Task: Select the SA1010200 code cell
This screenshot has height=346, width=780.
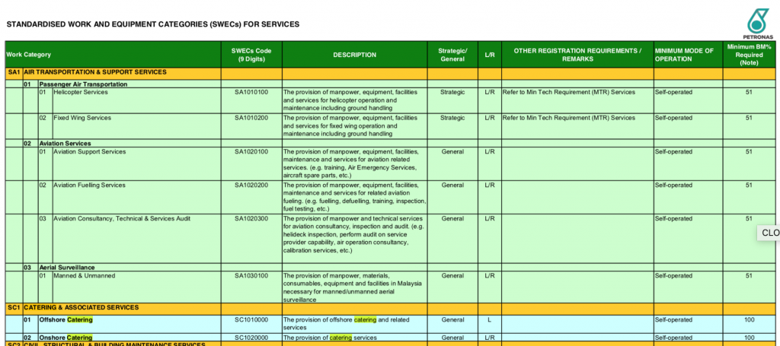Action: click(251, 118)
